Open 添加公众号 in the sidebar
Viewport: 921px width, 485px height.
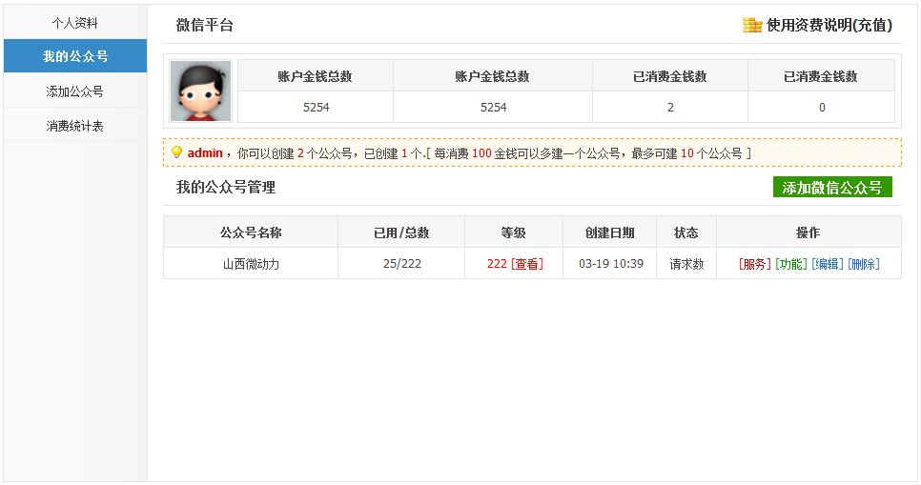click(75, 91)
